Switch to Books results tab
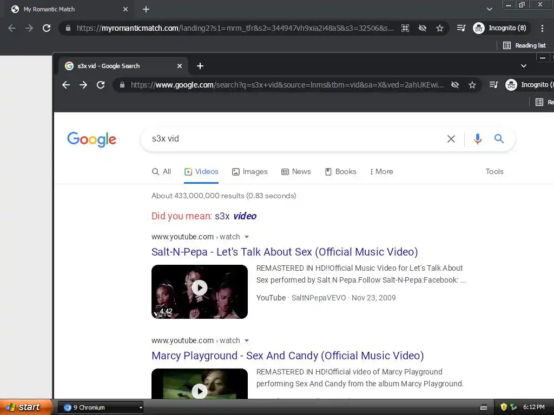Image resolution: width=554 pixels, height=415 pixels. pyautogui.click(x=341, y=171)
